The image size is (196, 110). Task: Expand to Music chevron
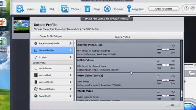point(70,57)
